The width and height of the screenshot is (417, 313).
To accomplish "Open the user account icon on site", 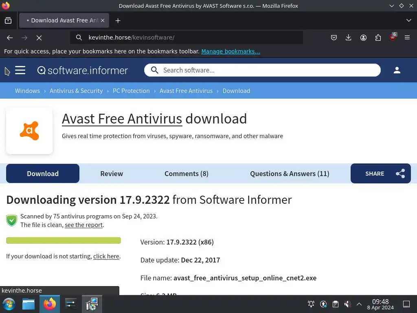I will 397,70.
